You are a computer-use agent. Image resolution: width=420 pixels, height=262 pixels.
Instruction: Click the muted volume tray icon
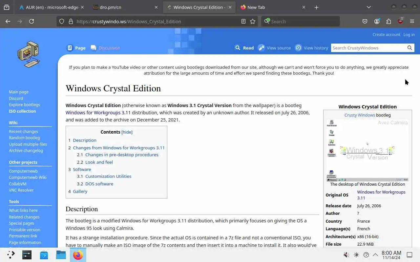346,255
